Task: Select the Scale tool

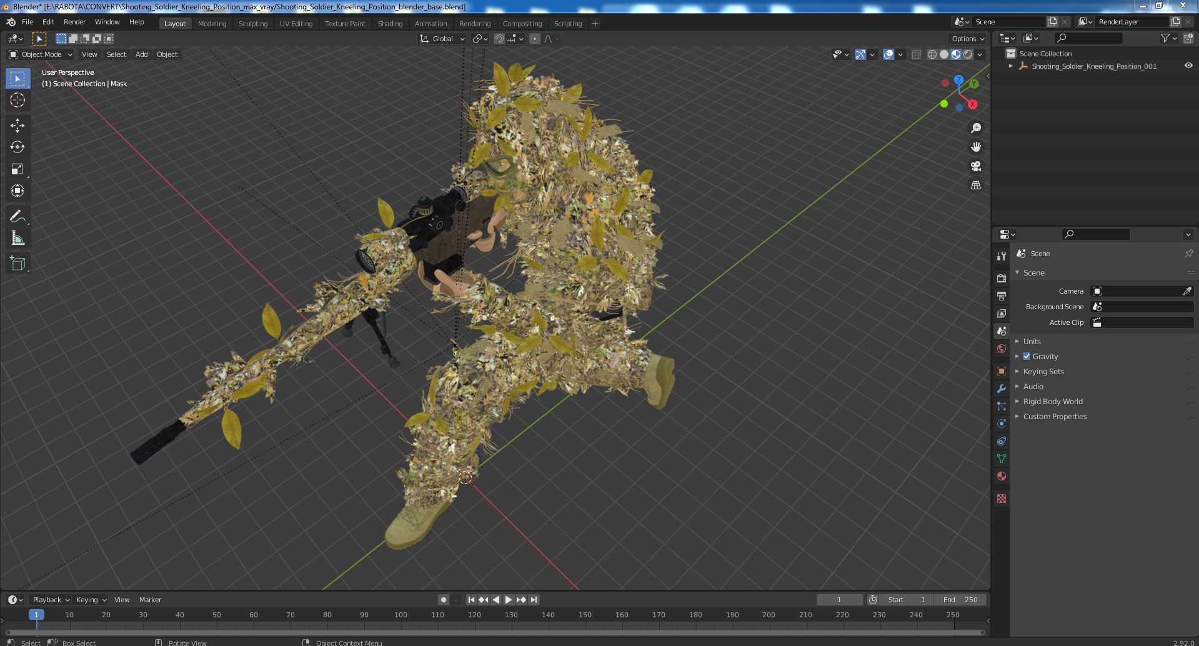Action: pyautogui.click(x=17, y=169)
